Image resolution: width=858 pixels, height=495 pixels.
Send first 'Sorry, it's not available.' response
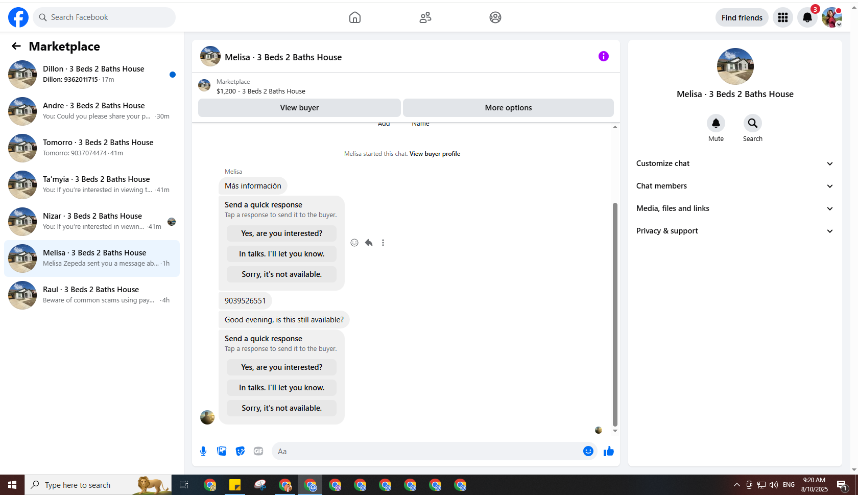click(282, 274)
